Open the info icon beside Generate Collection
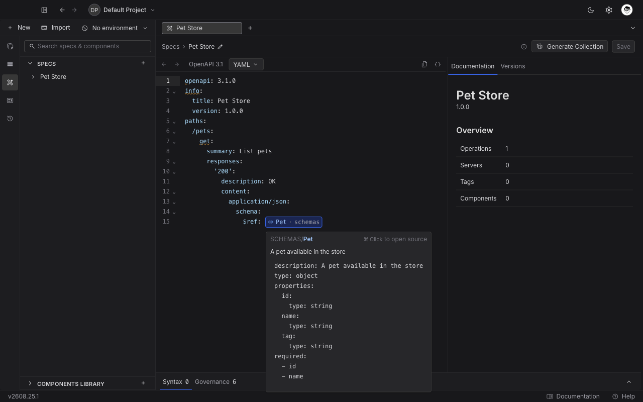Image resolution: width=643 pixels, height=402 pixels. (x=524, y=47)
